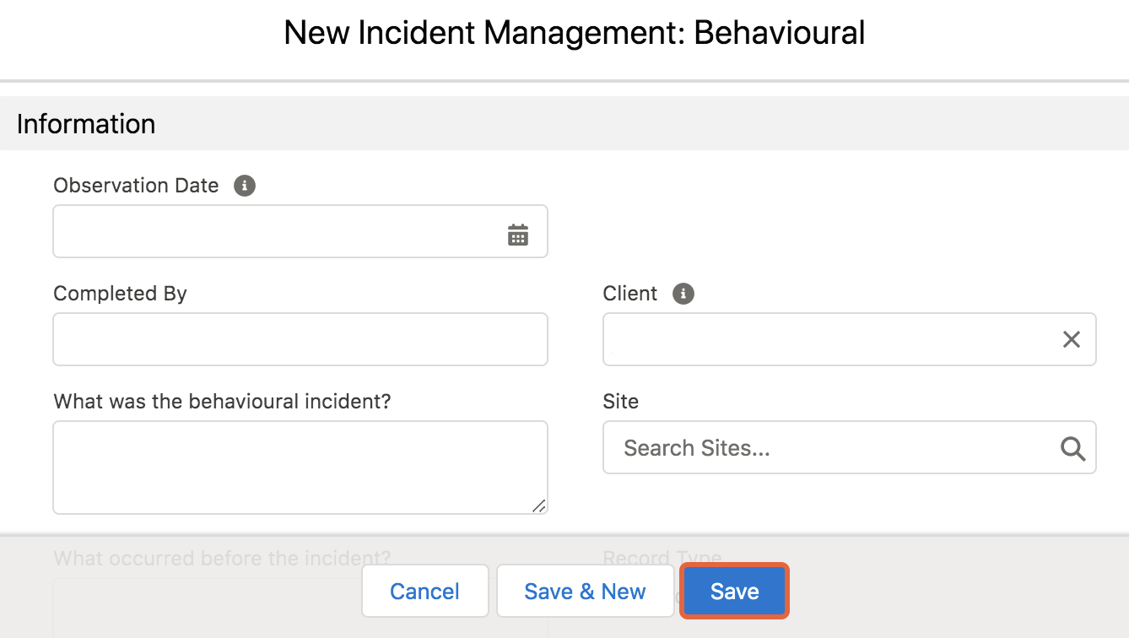Screen dimensions: 1129x638
Task: Open the Observation Date calendar picker
Action: point(518,235)
